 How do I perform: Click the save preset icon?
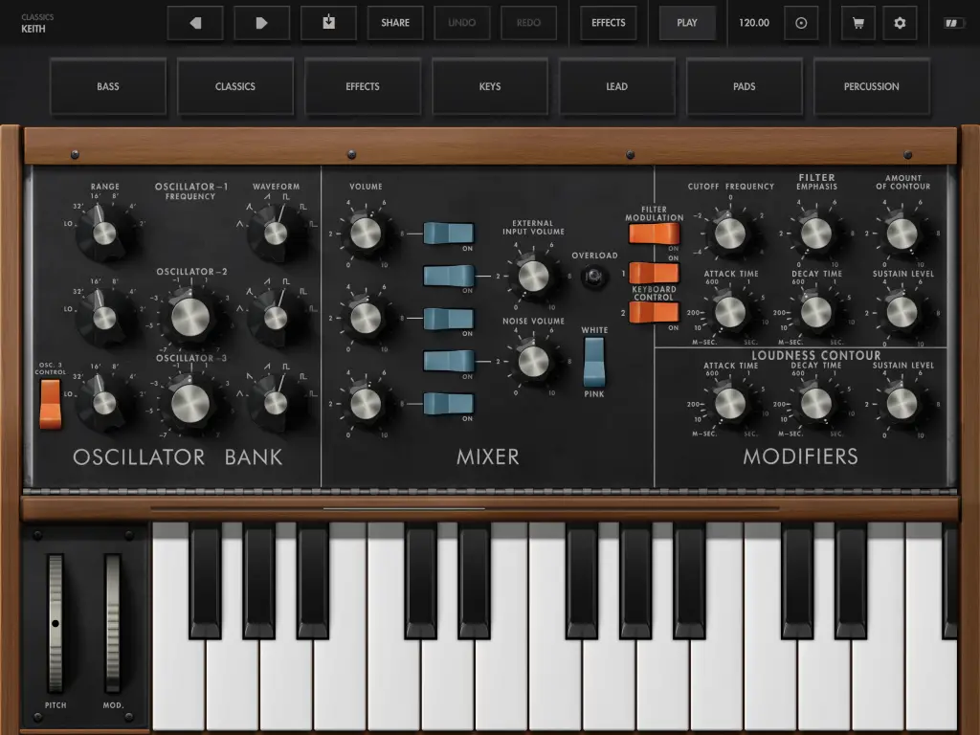click(328, 23)
